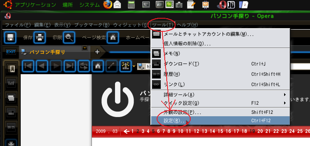The image size is (310, 146).
Task: Click the camera screenshot icon in panel
Action: tap(179, 5)
